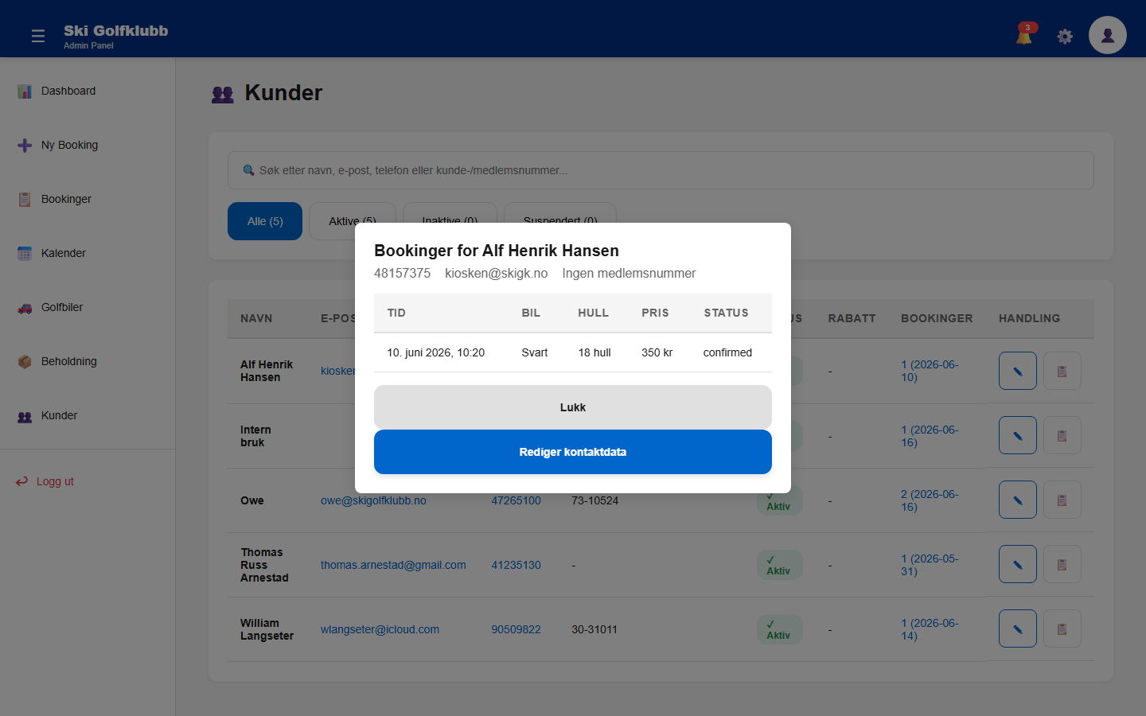Viewport: 1146px width, 716px height.
Task: Open thomas.arnestad@gmail.com email link
Action: [393, 565]
